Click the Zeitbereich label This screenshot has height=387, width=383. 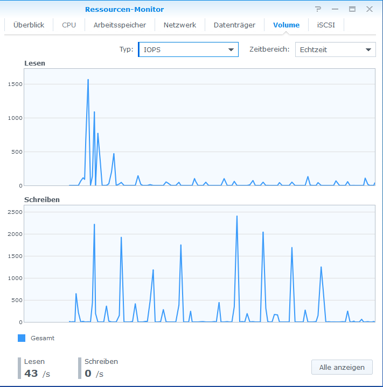[269, 49]
